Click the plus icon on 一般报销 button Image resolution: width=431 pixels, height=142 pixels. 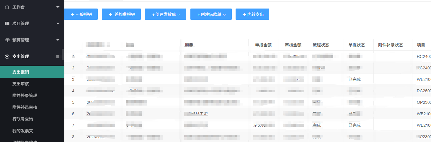tap(73, 14)
